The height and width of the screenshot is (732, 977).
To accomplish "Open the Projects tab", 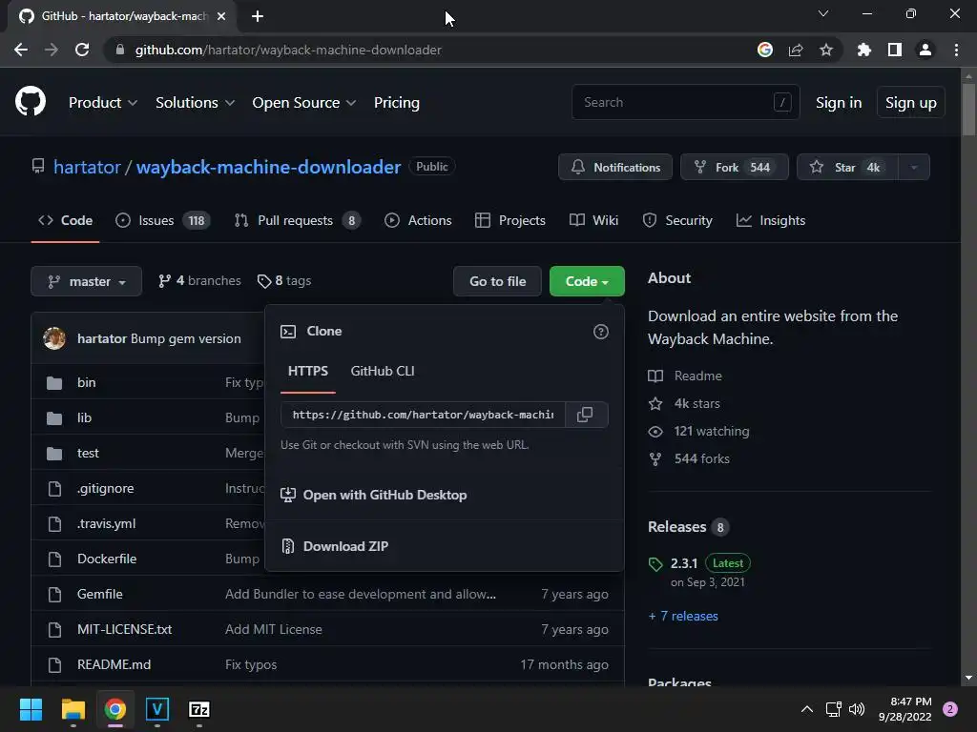I will (x=509, y=220).
